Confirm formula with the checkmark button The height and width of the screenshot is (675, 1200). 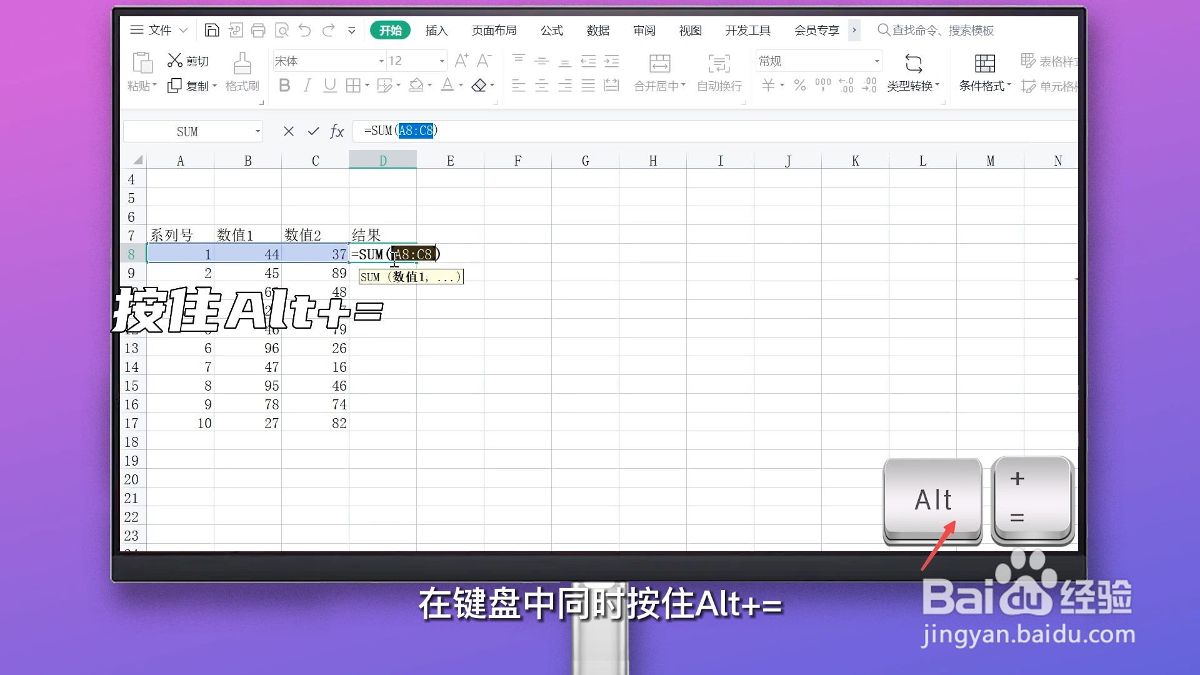click(312, 131)
